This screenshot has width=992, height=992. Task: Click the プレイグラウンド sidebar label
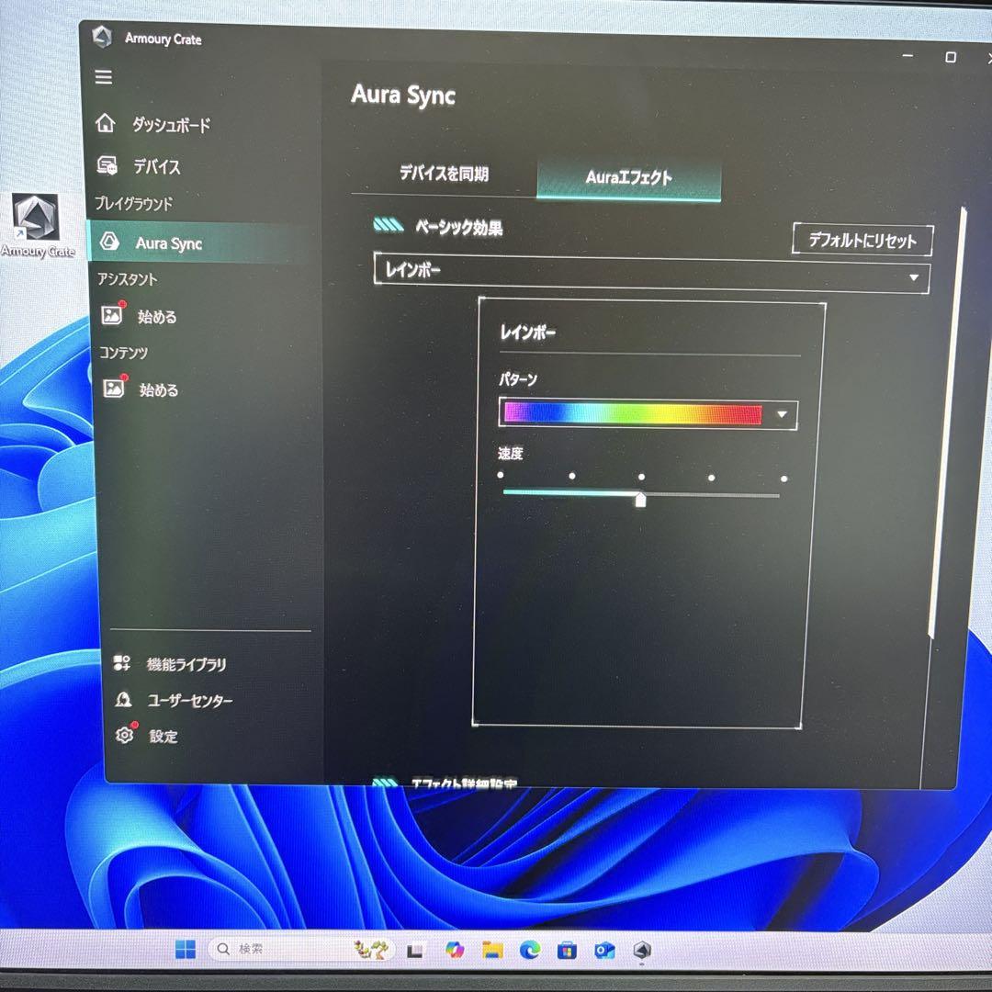133,203
